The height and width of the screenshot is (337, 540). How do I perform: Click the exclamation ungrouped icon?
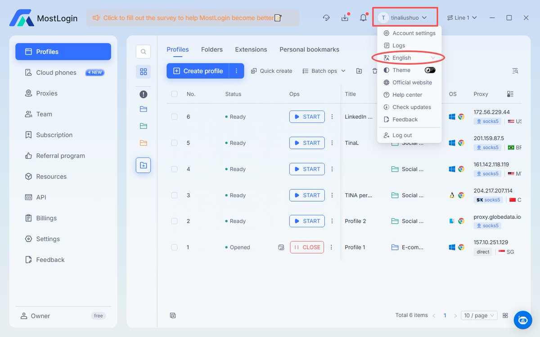[143, 94]
